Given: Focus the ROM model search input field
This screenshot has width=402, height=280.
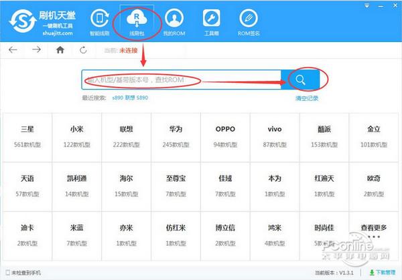Looking at the screenshot, I should [182, 80].
